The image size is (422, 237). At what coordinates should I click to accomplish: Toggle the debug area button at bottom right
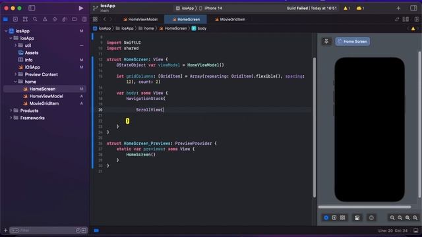click(x=416, y=230)
